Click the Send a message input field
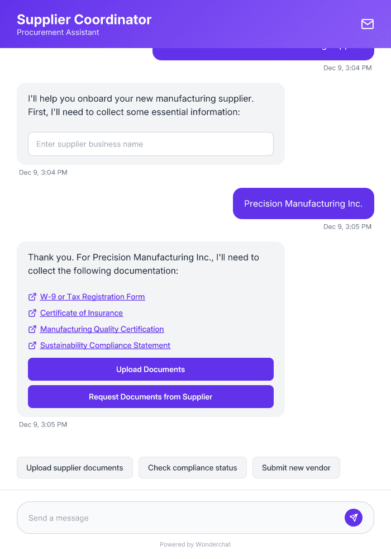Screen dimensions: 391x559 pos(168,517)
